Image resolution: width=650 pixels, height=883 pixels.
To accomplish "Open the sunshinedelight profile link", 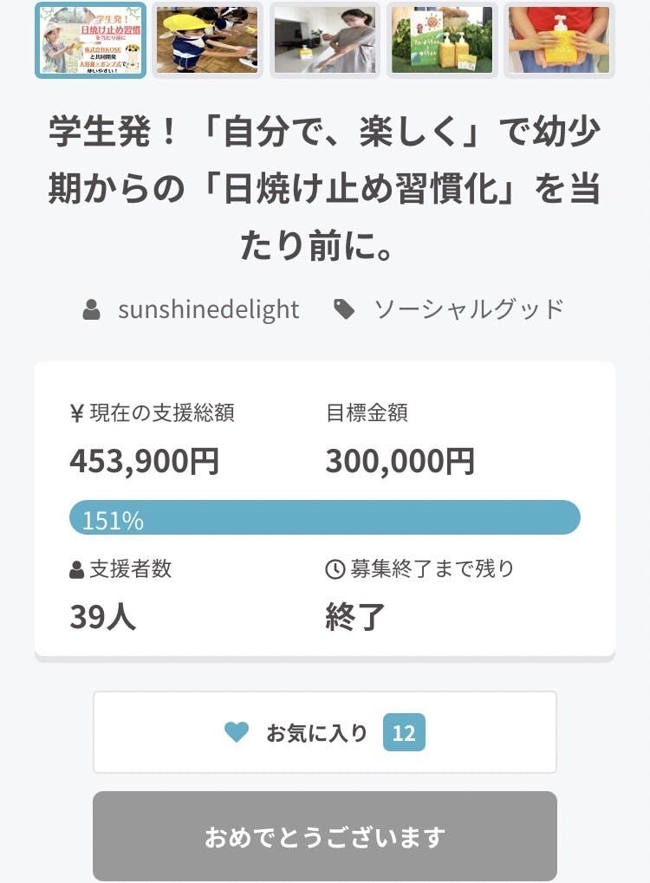I will [x=208, y=309].
